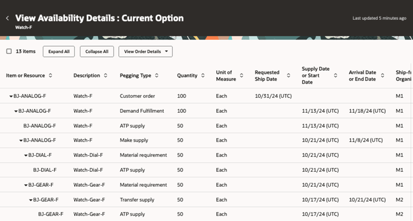Collapse the Demand Fulfillment BJ-ANALOG-F row
Viewport: 413px width, 221px height.
16,111
